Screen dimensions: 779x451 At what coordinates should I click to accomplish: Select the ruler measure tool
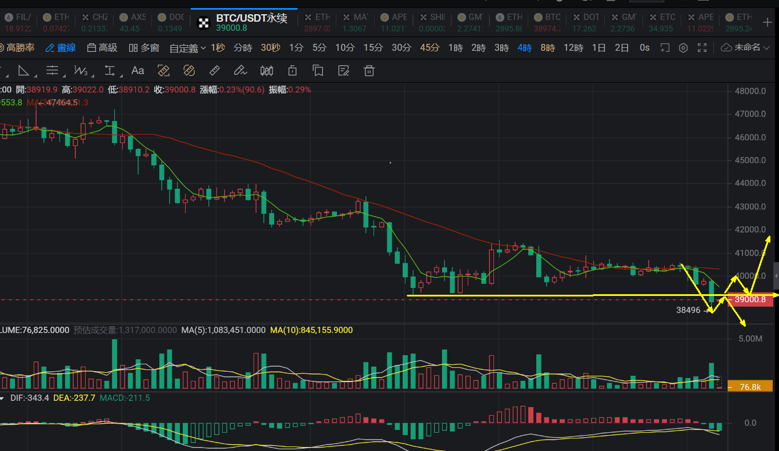(x=215, y=71)
